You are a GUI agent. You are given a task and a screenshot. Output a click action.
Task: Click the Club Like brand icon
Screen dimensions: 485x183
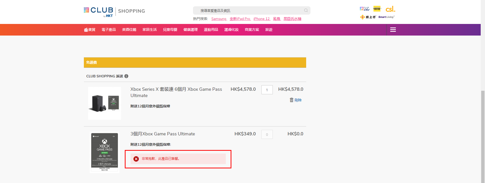365,9
